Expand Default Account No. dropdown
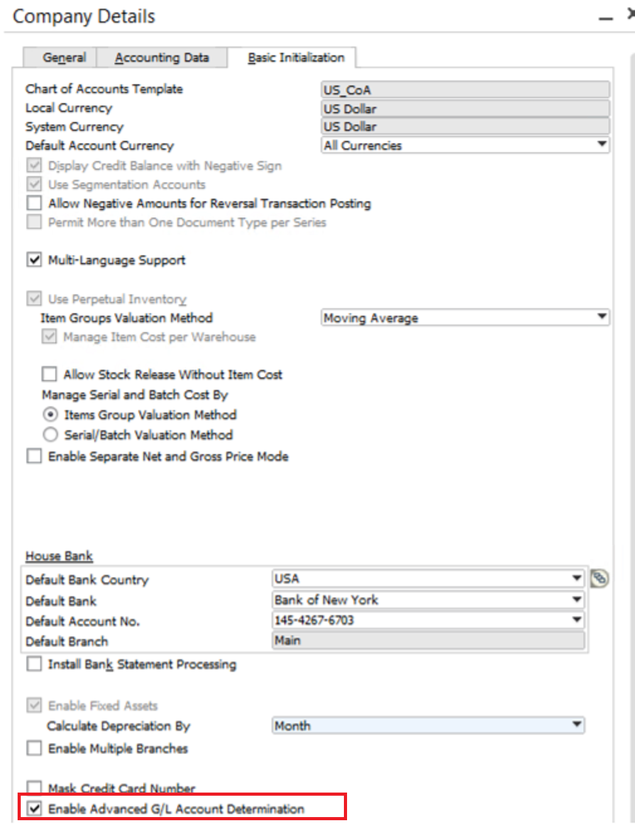Screen dimensions: 635x824 coord(577,620)
